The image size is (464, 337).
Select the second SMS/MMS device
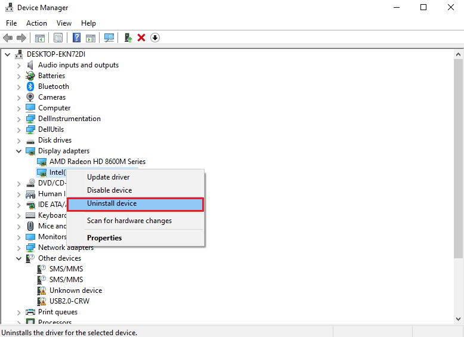[x=66, y=280]
